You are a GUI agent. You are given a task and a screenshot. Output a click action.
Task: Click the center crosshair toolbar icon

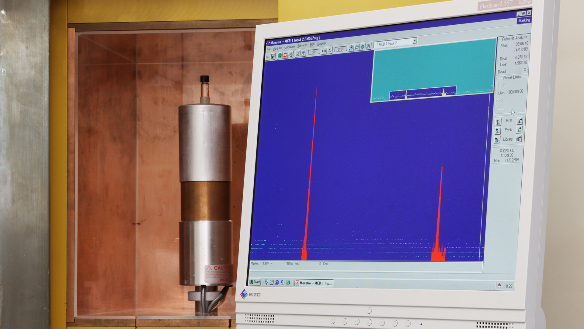click(x=362, y=47)
